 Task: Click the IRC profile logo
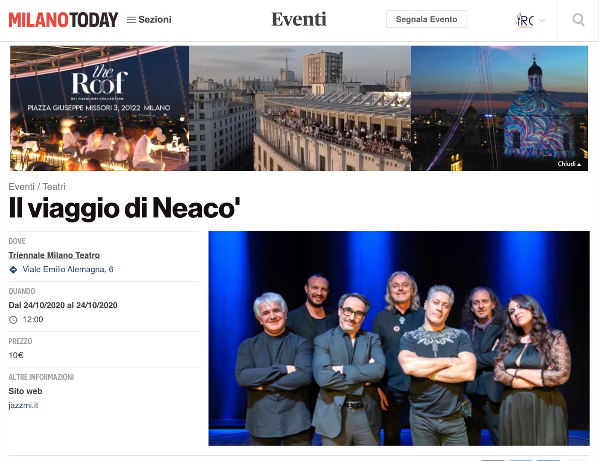pyautogui.click(x=524, y=20)
